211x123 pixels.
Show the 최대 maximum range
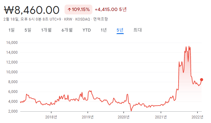pyautogui.click(x=138, y=30)
